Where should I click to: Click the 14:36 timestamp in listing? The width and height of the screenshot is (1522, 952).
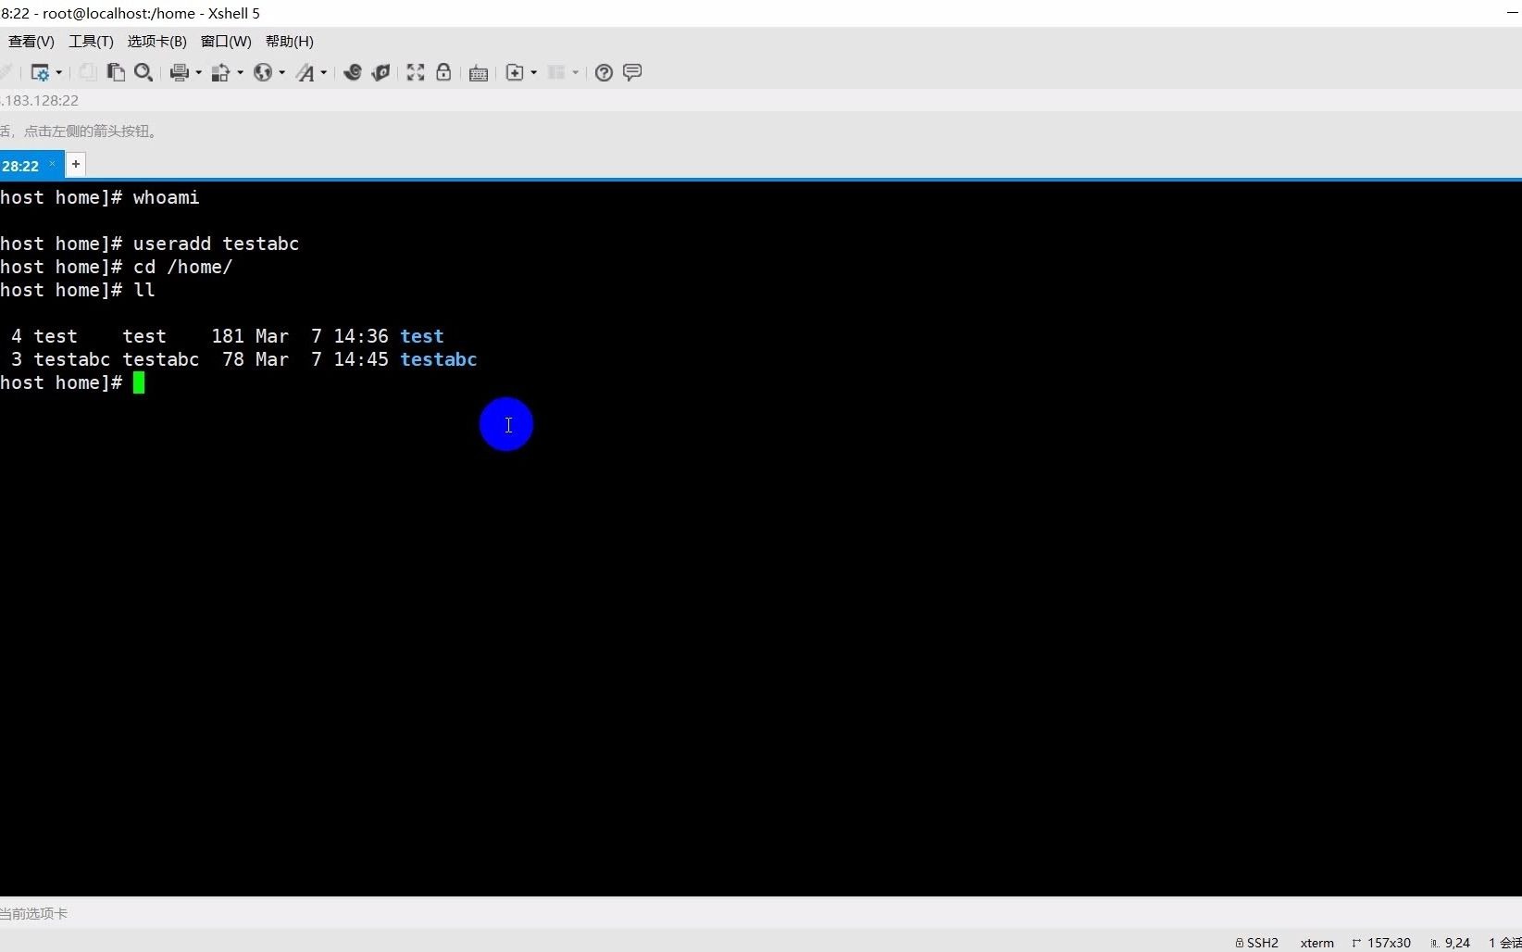coord(361,336)
